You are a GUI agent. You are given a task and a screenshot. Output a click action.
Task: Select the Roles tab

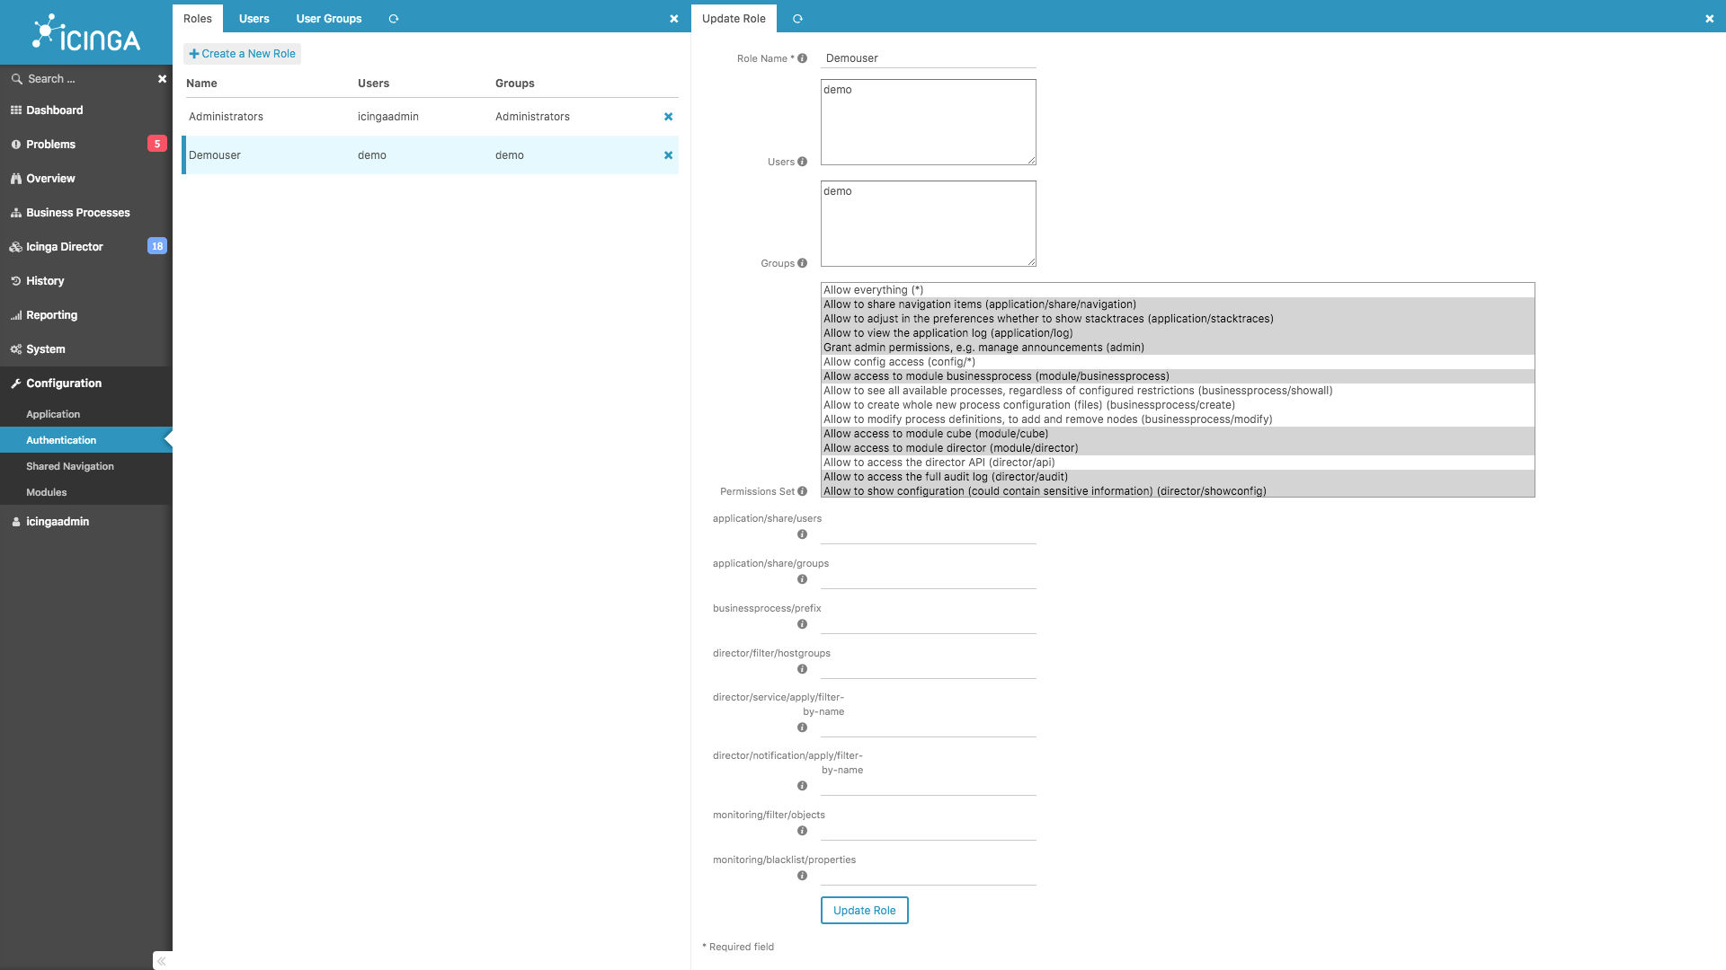coord(198,18)
